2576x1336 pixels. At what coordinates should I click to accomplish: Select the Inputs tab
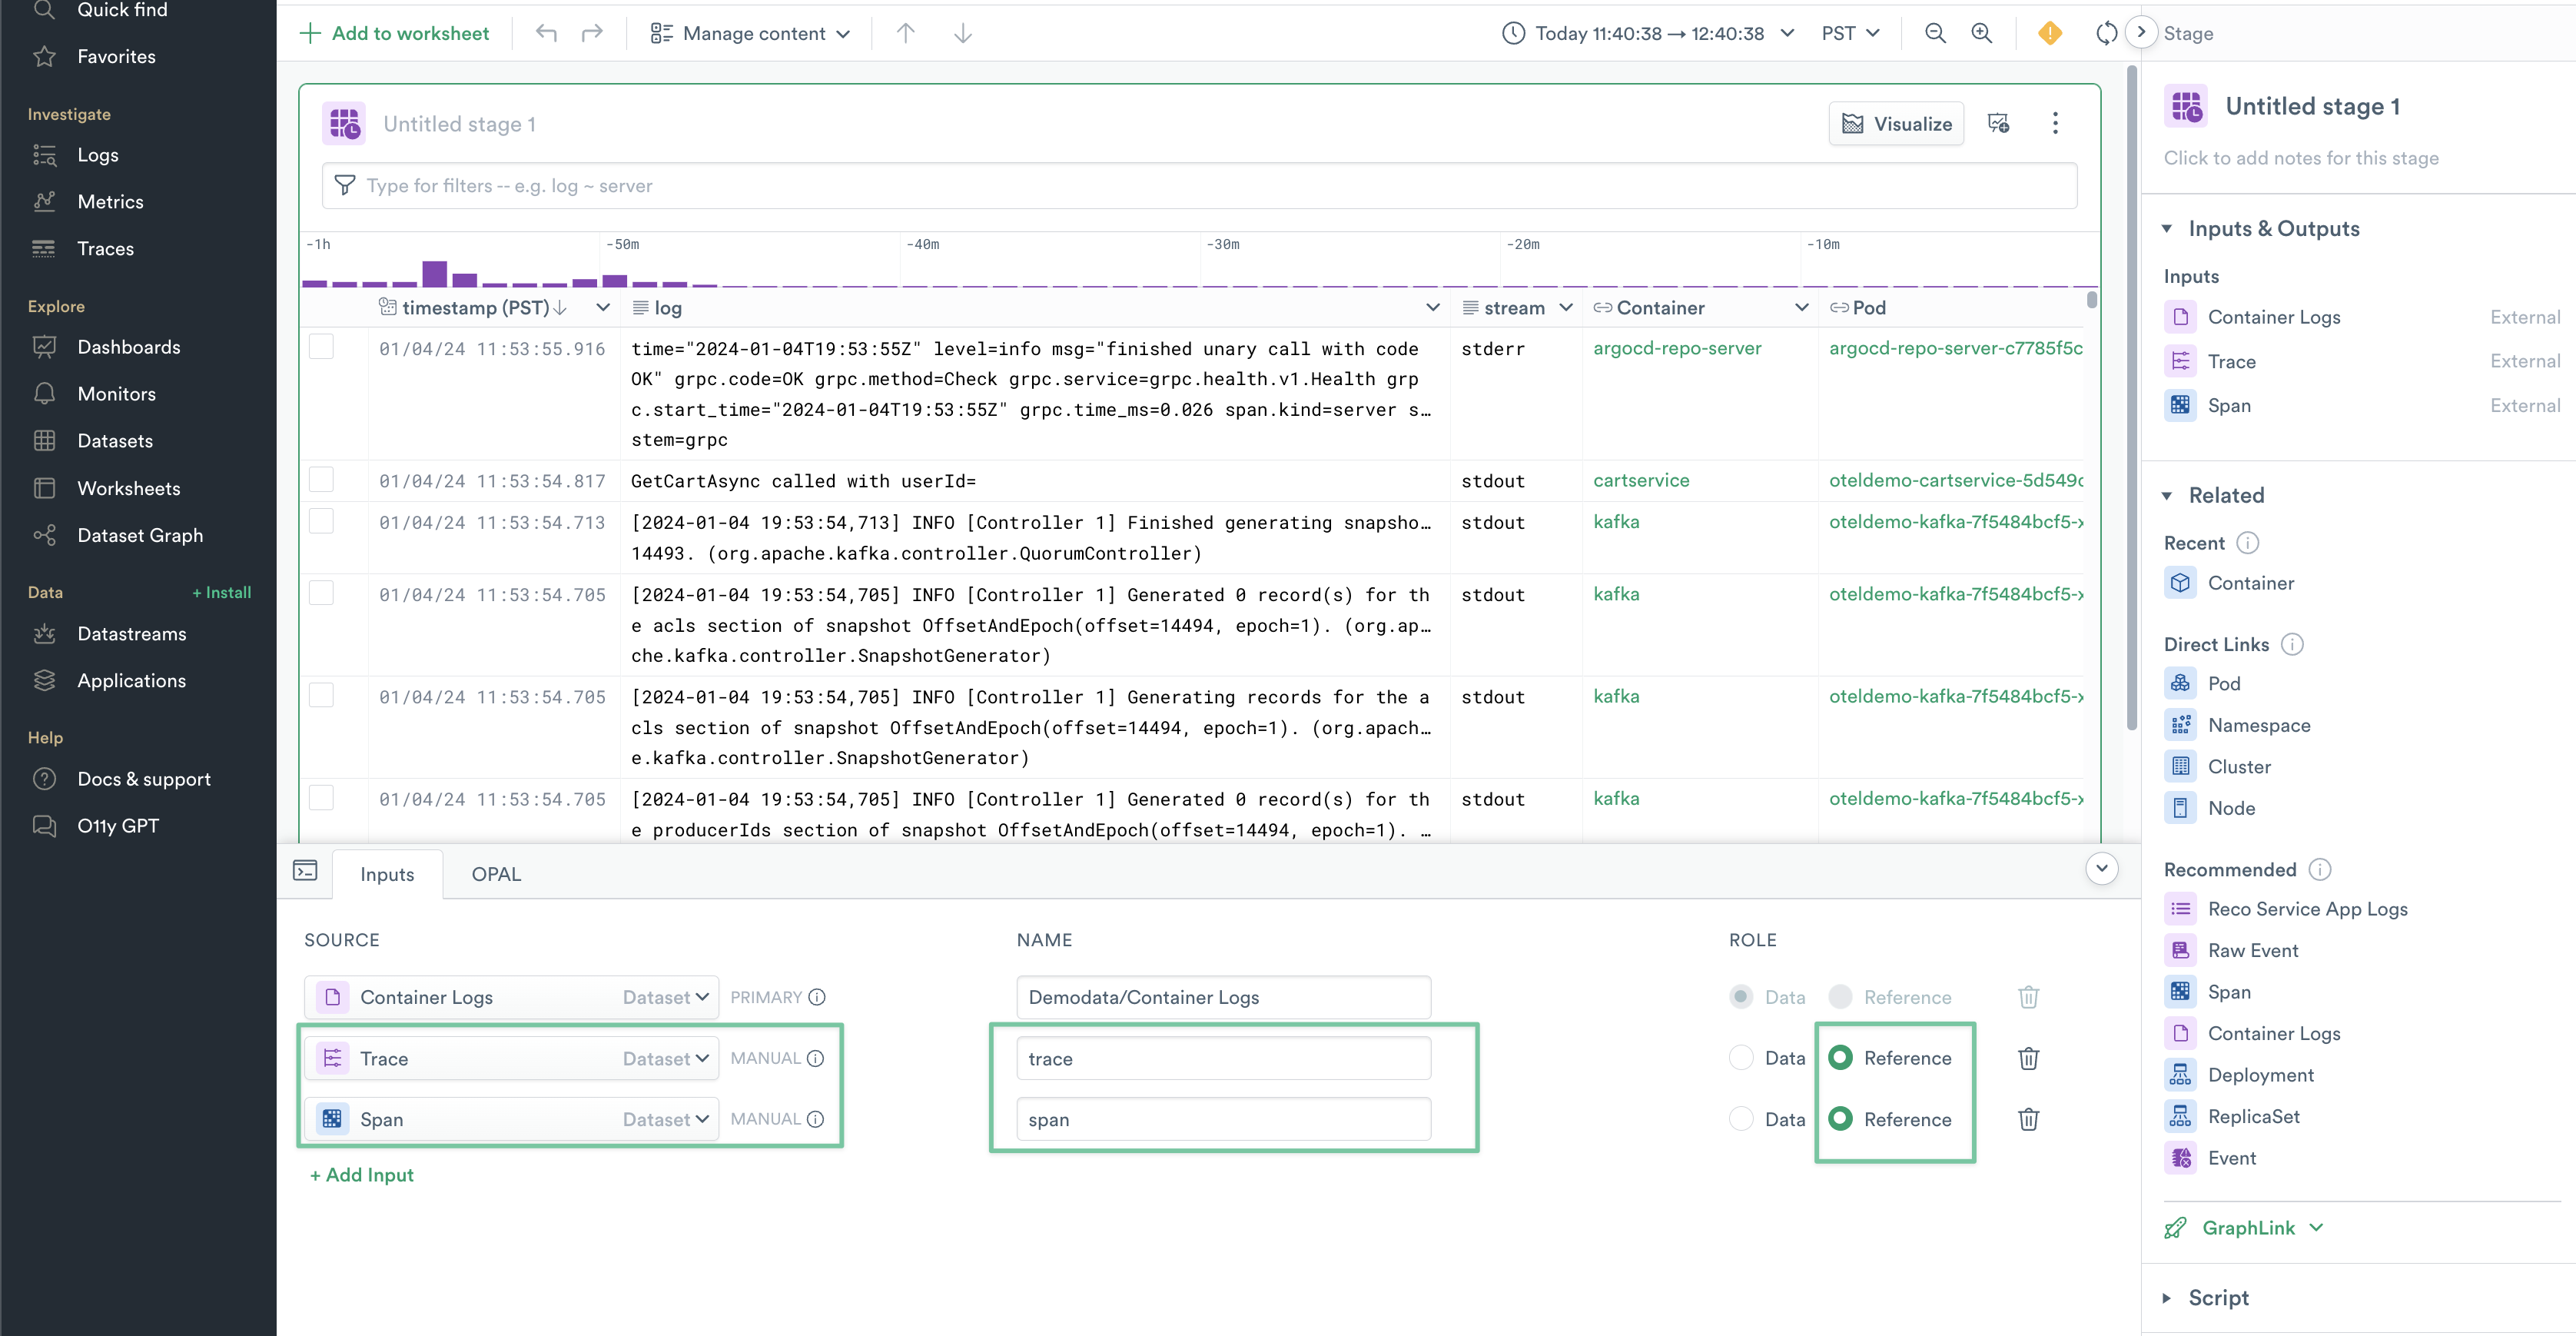(387, 874)
